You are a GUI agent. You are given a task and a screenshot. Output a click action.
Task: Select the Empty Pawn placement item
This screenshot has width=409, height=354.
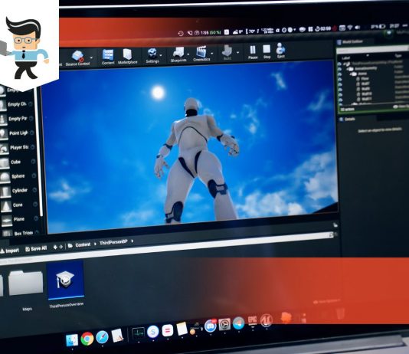14,119
